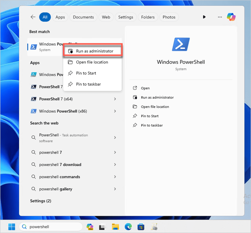This screenshot has height=233, width=251.
Task: Expand the powershell 7 web suggestion chevron
Action: click(115, 152)
